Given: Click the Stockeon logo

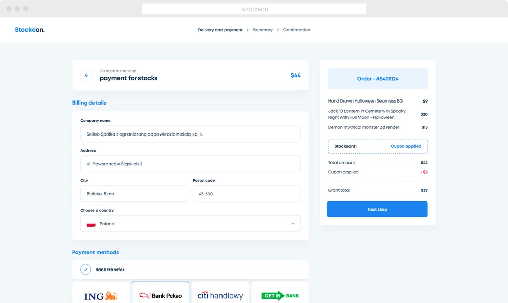Looking at the screenshot, I should coord(29,30).
